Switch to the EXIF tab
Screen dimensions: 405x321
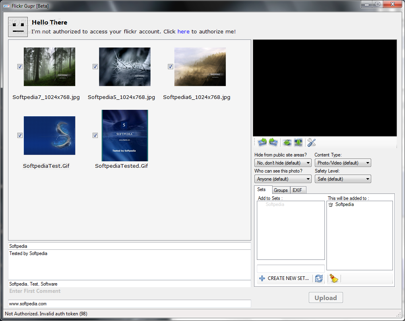coord(298,190)
